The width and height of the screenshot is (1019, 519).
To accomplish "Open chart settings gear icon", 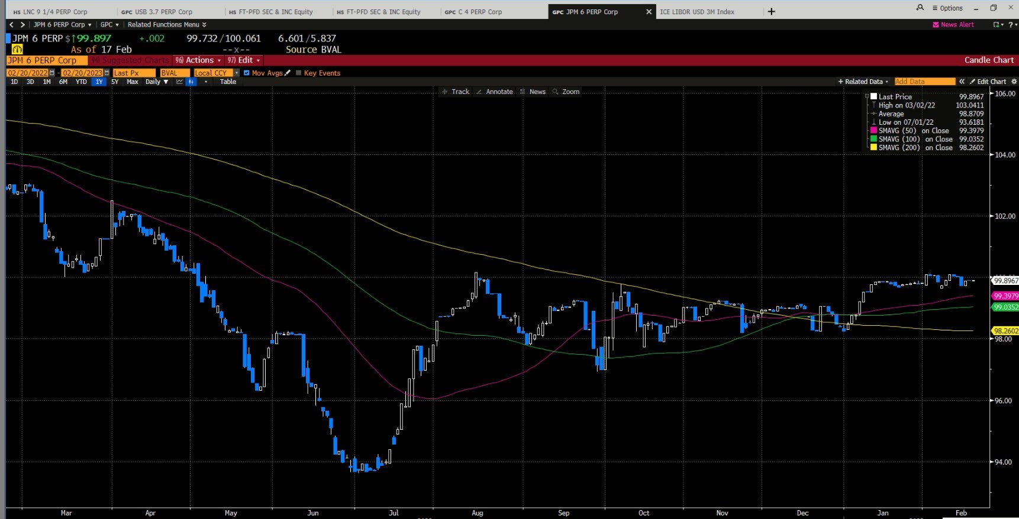I will click(x=1014, y=82).
